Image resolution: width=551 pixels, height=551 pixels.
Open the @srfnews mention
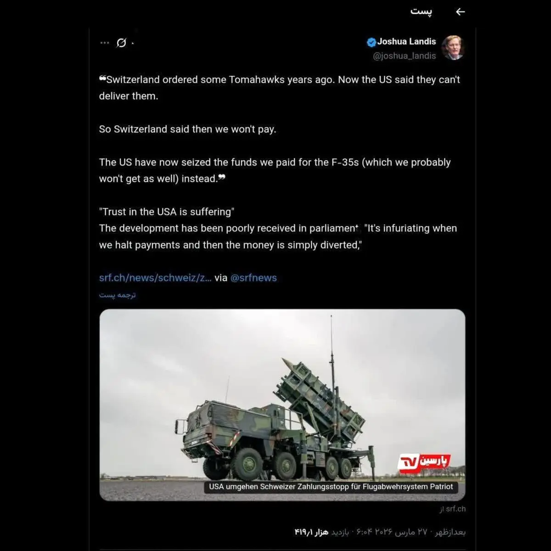pos(253,278)
